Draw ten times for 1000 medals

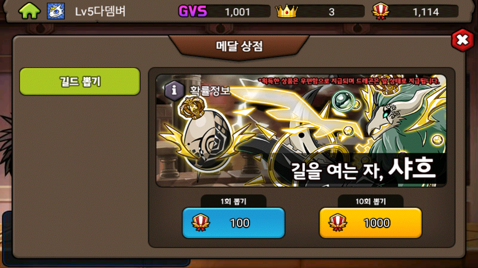pos(370,223)
